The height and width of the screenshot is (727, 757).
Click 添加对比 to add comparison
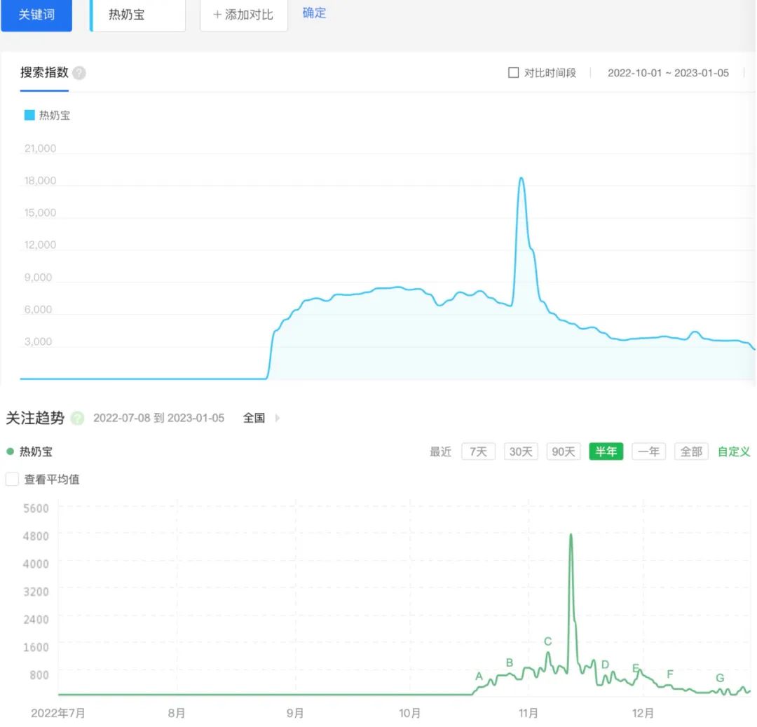244,15
